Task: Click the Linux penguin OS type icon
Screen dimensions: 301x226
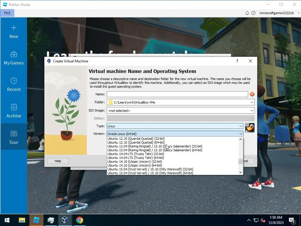Action: pyautogui.click(x=250, y=128)
